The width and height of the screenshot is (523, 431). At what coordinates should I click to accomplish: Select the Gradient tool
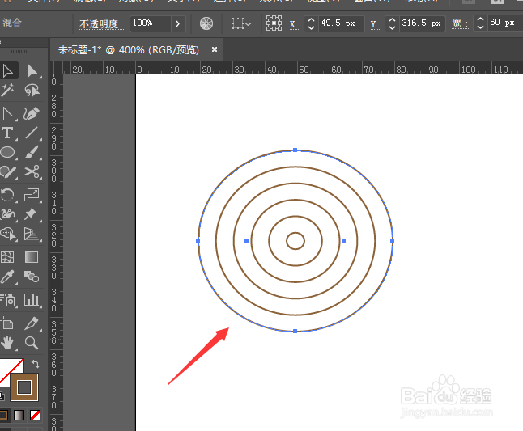(x=32, y=257)
